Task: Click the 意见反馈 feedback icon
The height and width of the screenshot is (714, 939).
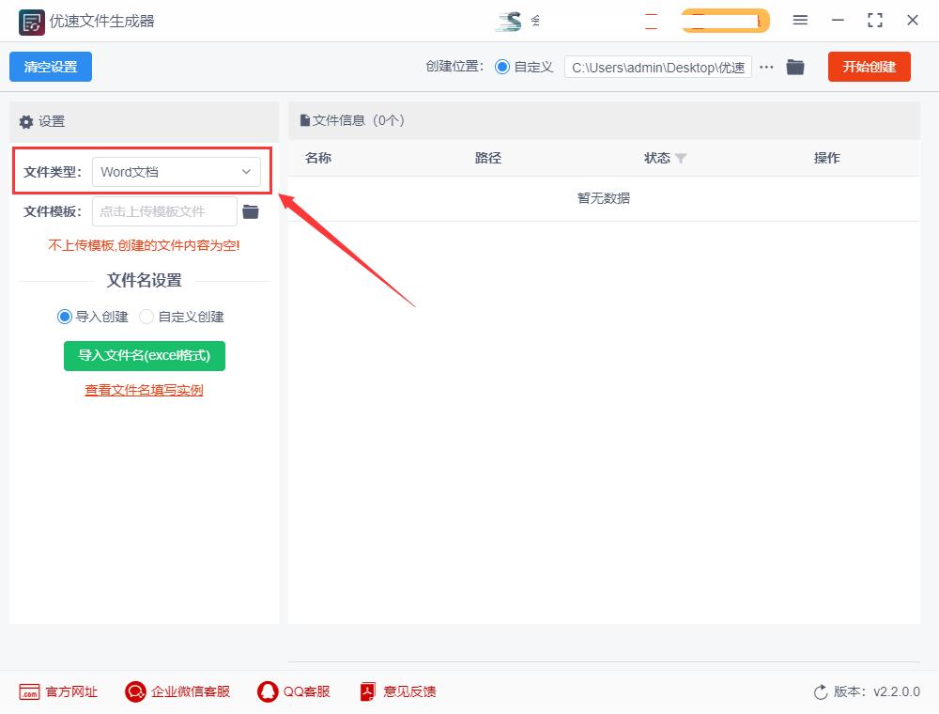Action: (366, 691)
